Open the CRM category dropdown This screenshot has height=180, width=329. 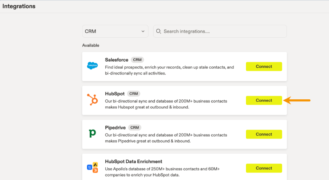tap(115, 31)
